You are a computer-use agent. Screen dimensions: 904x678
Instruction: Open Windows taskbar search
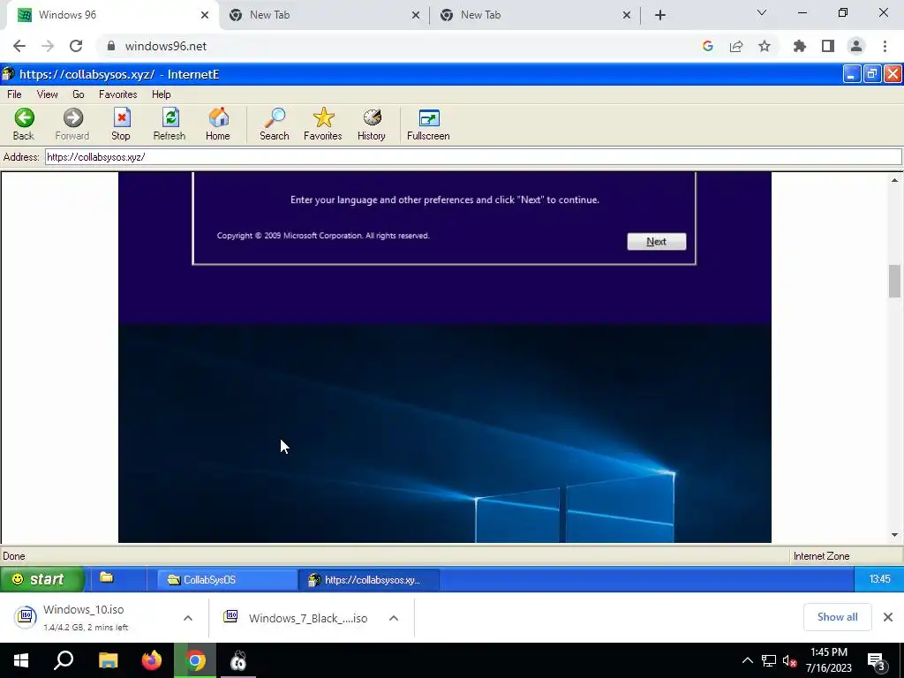pyautogui.click(x=64, y=660)
